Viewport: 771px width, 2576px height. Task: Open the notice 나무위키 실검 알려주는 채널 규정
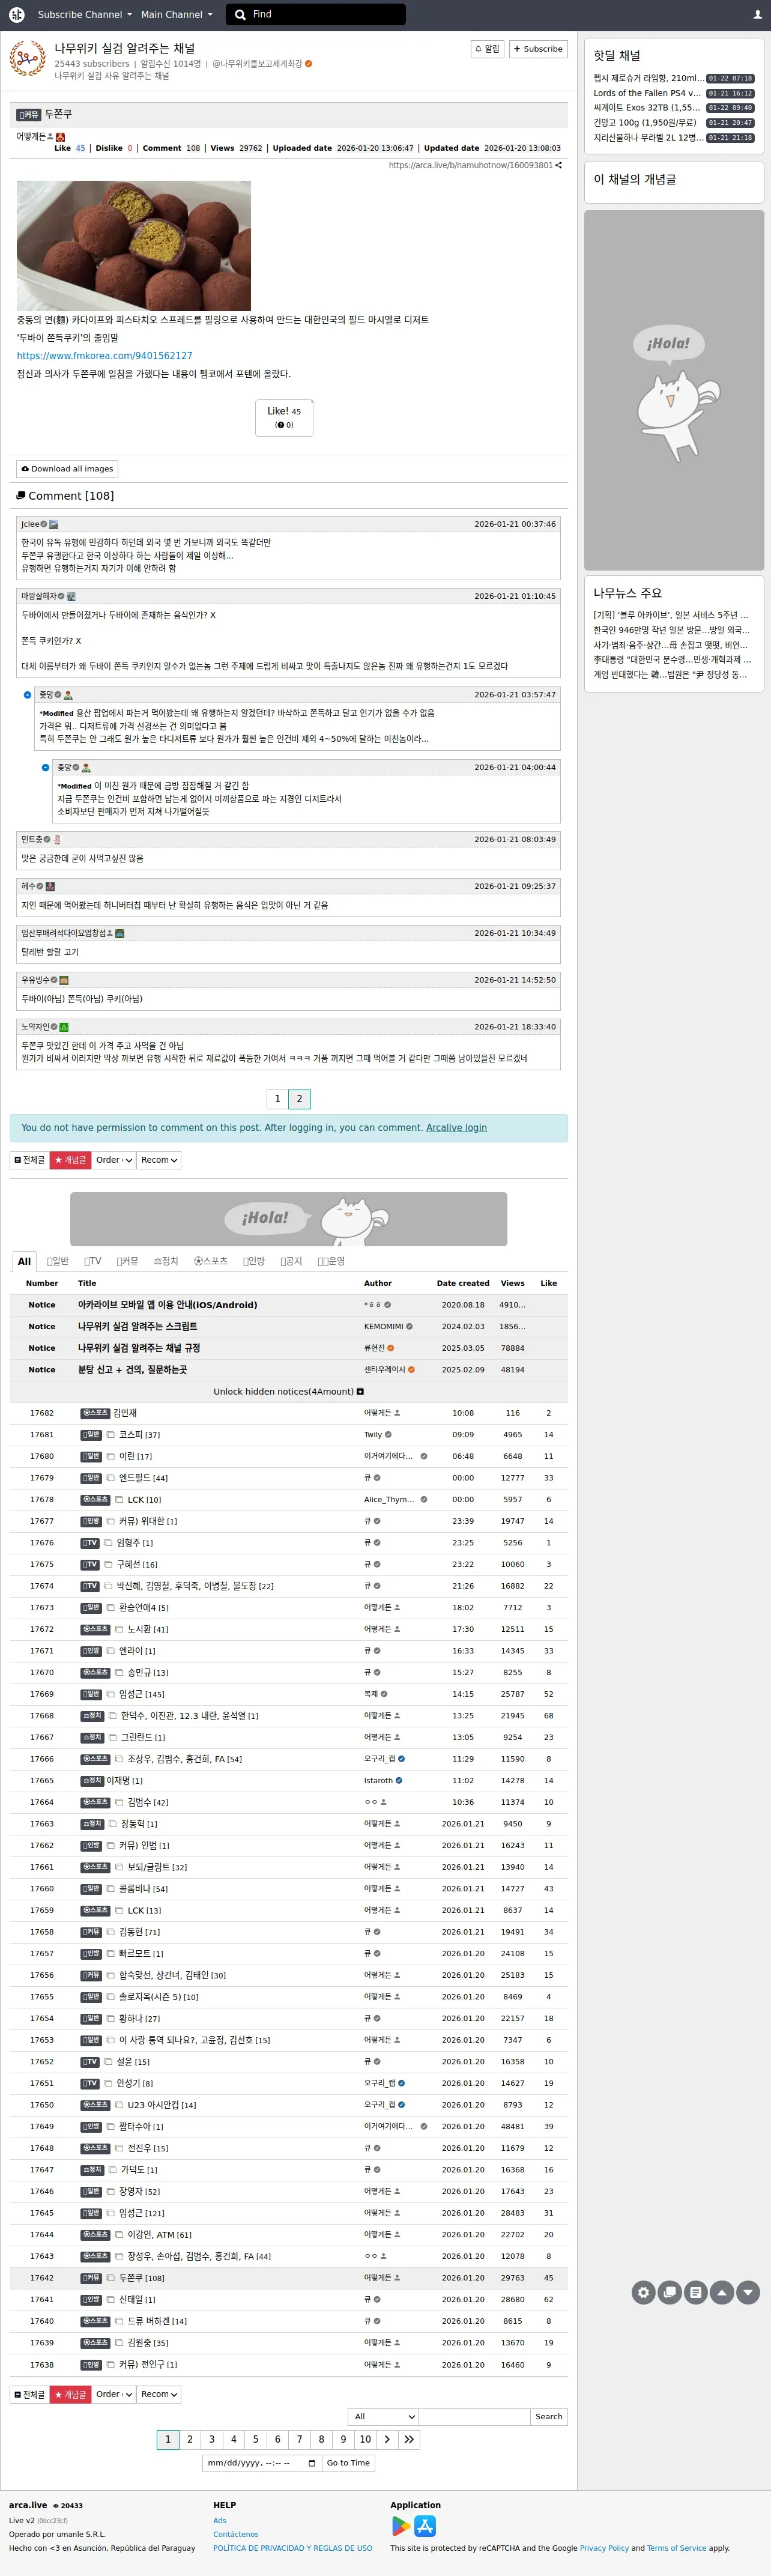click(x=139, y=1348)
